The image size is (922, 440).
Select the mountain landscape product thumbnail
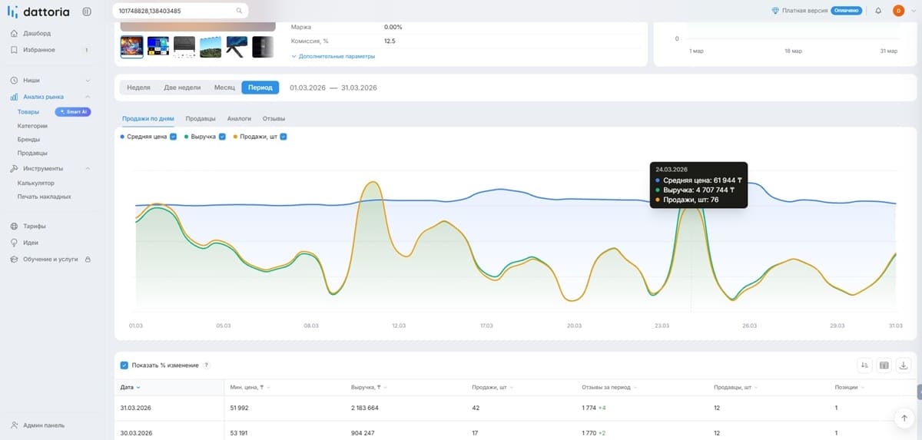[211, 47]
